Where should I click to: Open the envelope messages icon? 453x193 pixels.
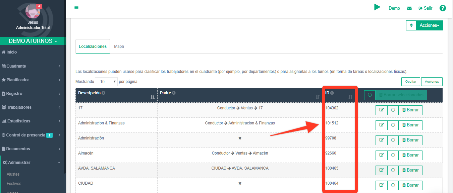409,8
